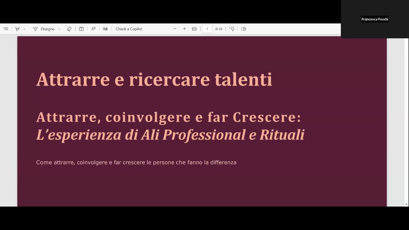409x230 pixels.
Task: Click the page number input field
Action: click(207, 29)
